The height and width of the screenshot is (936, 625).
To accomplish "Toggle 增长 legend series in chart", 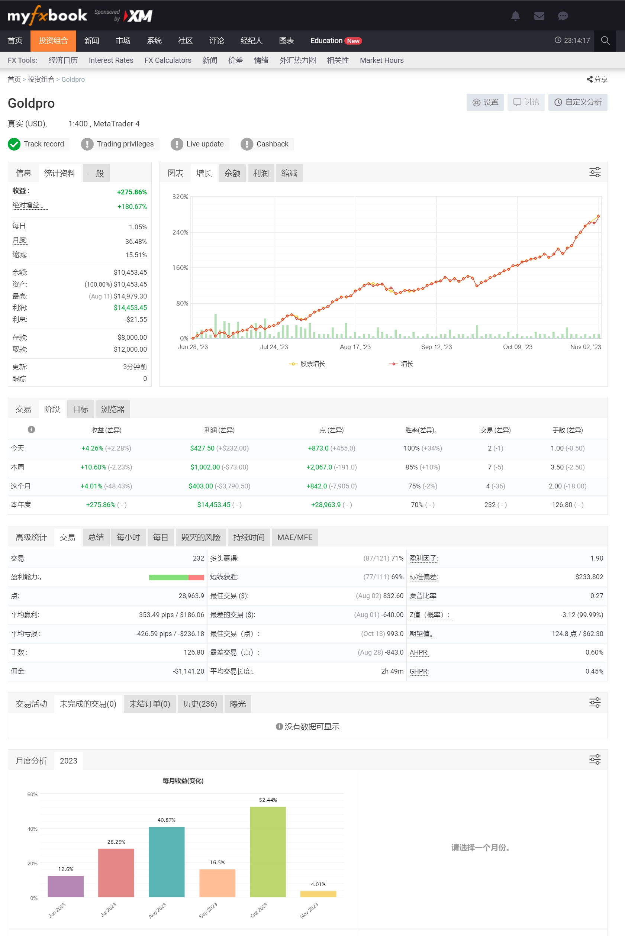I will [402, 364].
